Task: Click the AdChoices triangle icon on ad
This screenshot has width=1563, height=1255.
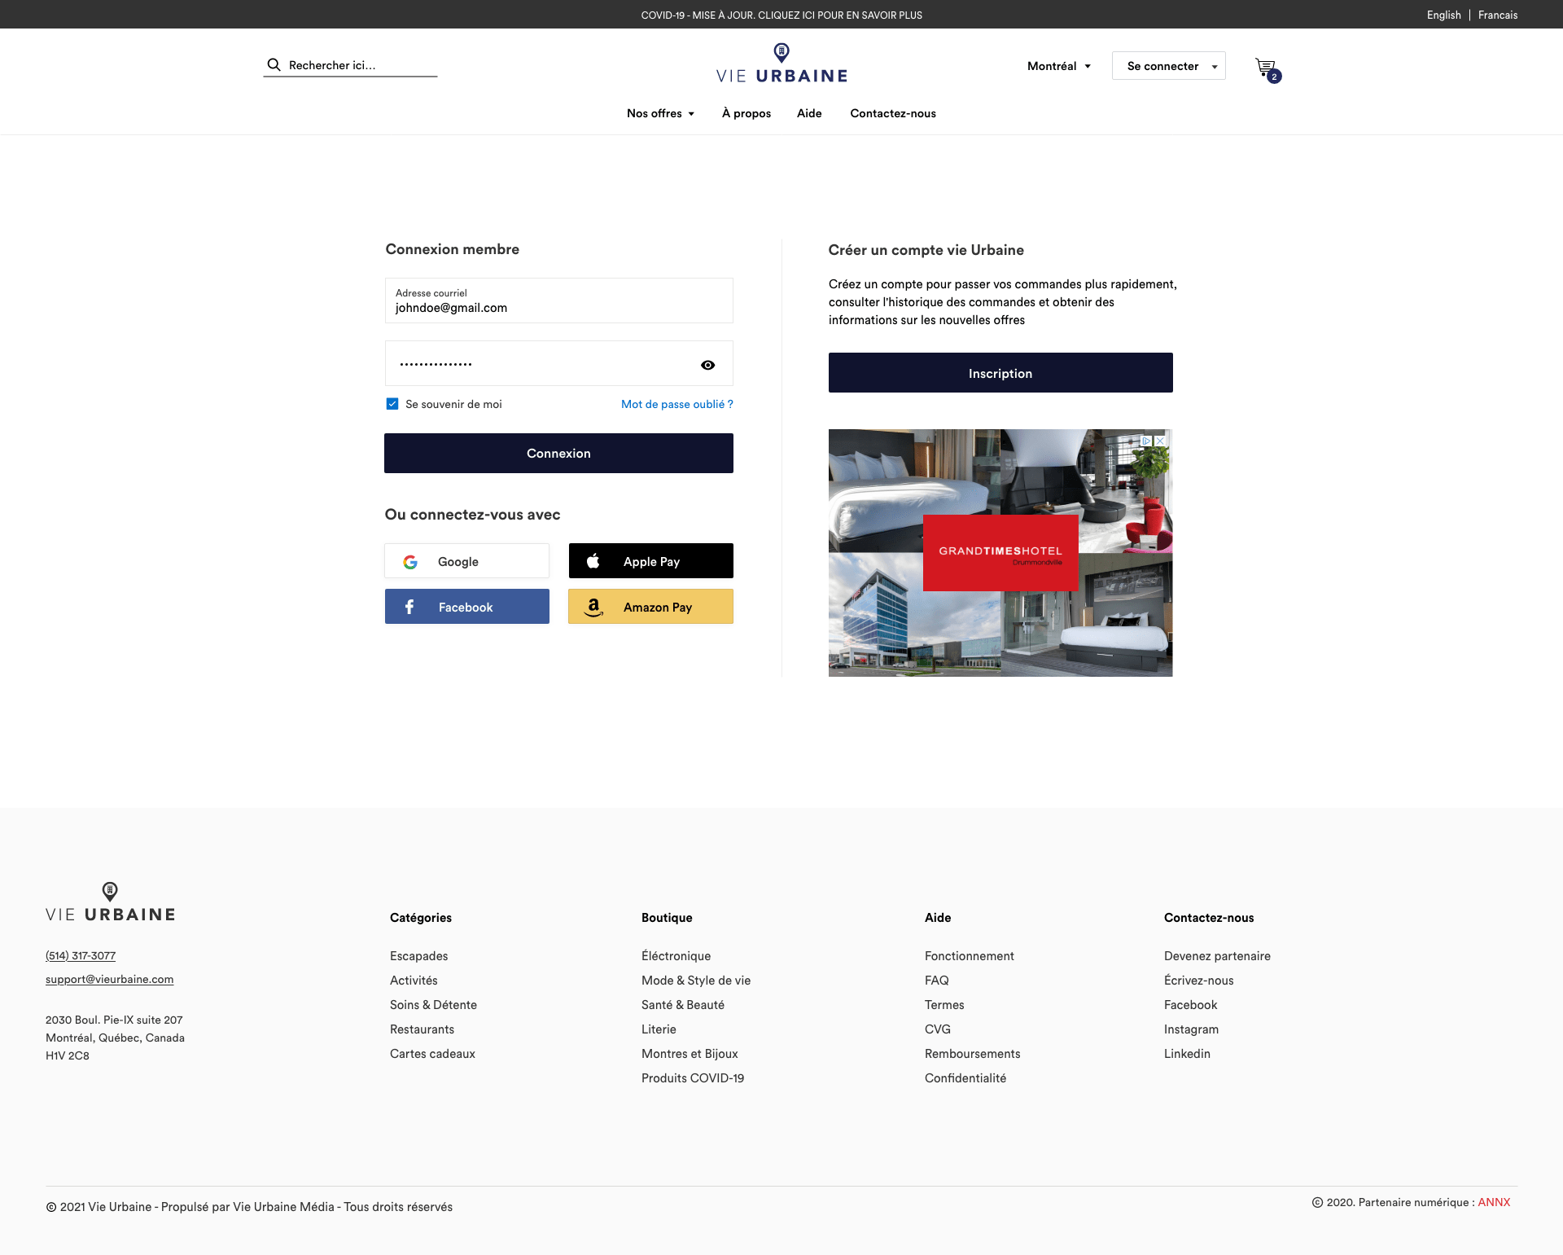Action: click(x=1146, y=441)
